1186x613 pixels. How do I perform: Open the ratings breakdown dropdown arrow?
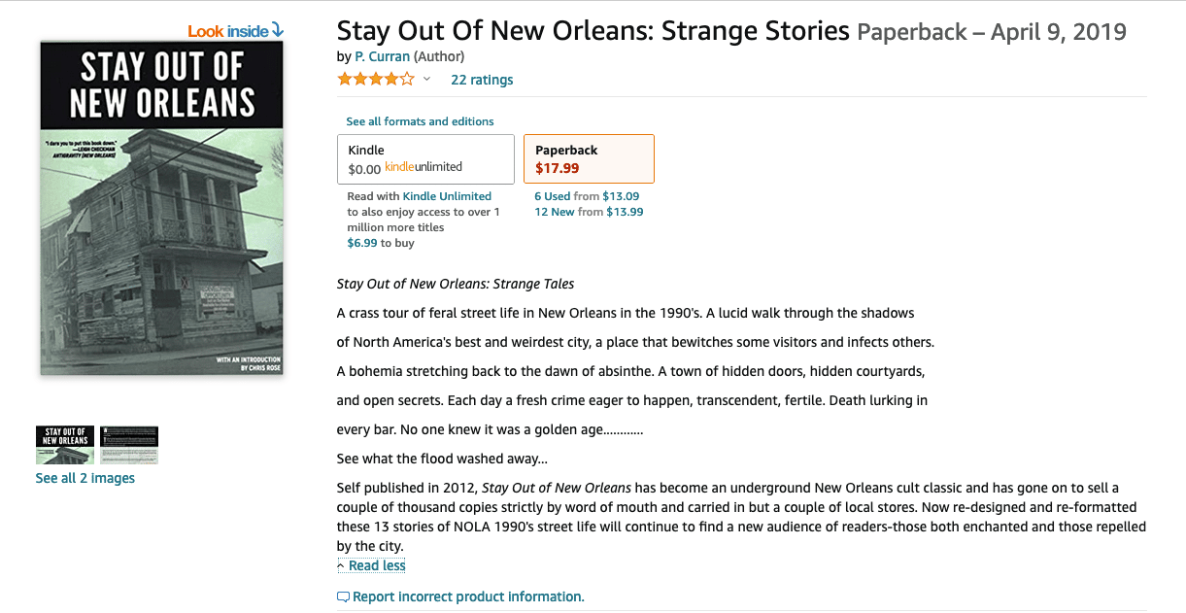click(x=426, y=80)
